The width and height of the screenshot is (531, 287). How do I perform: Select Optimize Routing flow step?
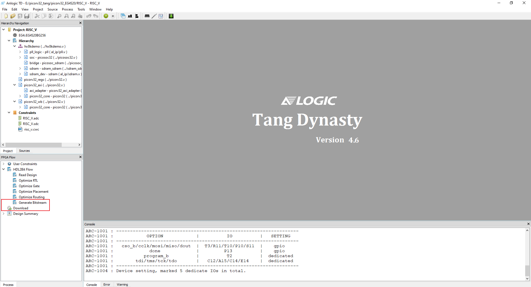(32, 197)
